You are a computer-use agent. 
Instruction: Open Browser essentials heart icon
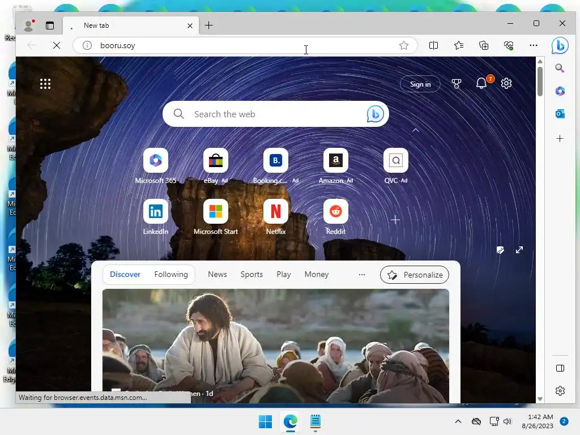point(509,45)
